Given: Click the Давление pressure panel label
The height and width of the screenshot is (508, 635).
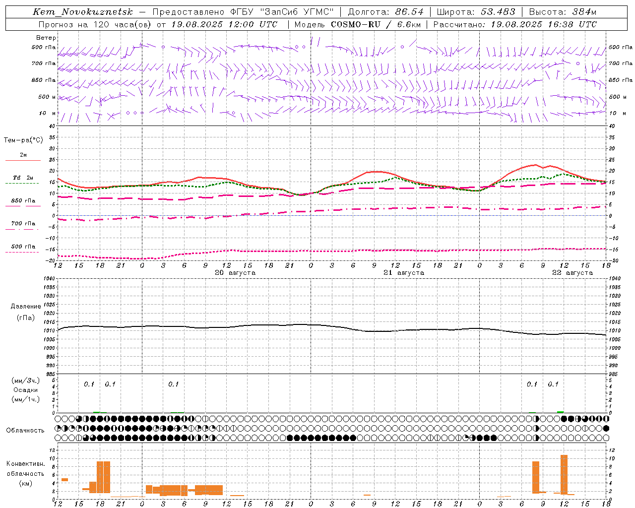Looking at the screenshot, I should tap(26, 307).
